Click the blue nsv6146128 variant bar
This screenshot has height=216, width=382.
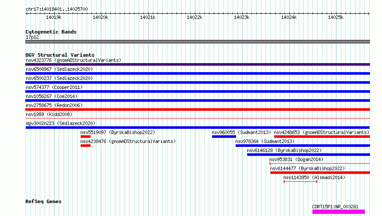[x=309, y=155]
